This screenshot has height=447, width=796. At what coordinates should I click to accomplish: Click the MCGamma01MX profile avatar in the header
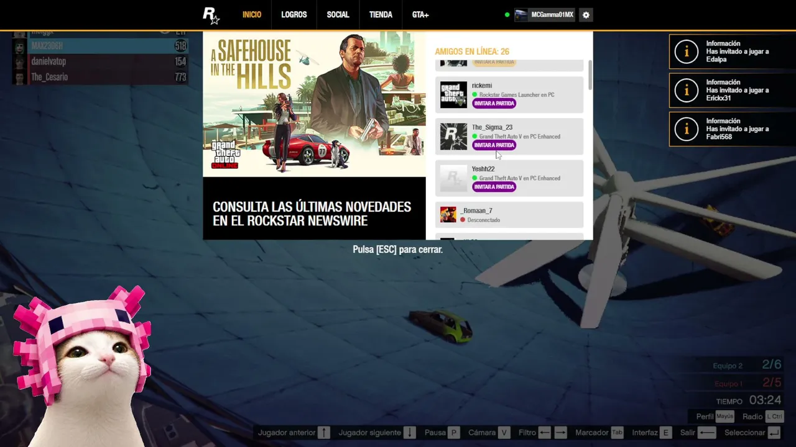pyautogui.click(x=521, y=15)
